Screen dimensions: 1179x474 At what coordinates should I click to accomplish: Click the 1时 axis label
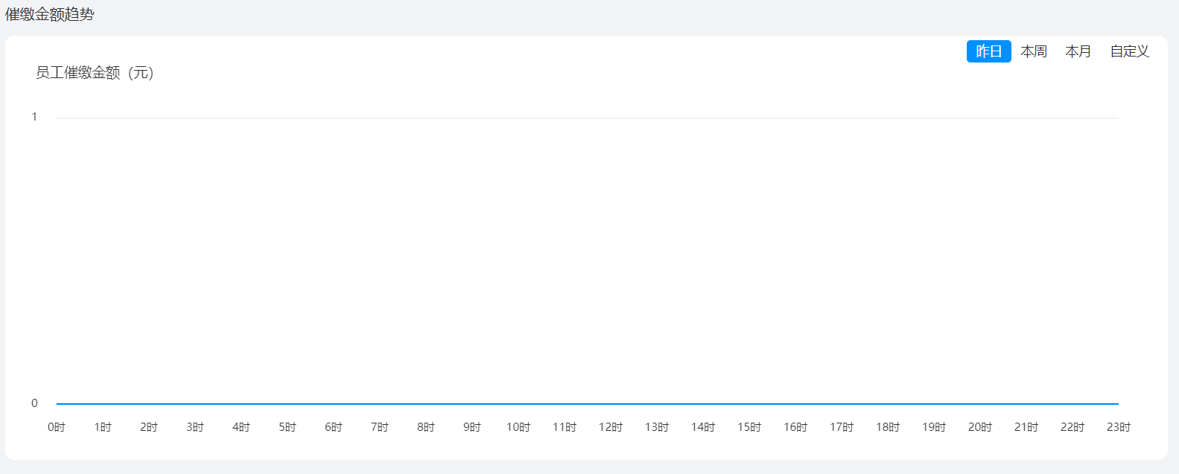(x=103, y=427)
